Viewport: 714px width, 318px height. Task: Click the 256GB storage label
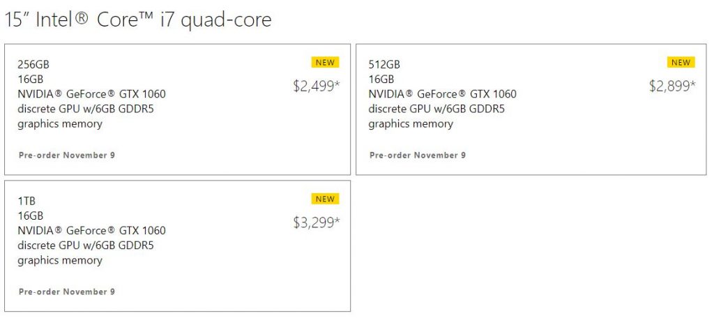(x=33, y=65)
